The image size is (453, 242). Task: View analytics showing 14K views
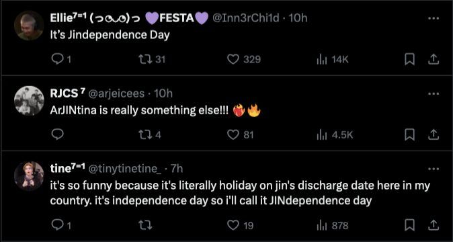click(x=333, y=59)
